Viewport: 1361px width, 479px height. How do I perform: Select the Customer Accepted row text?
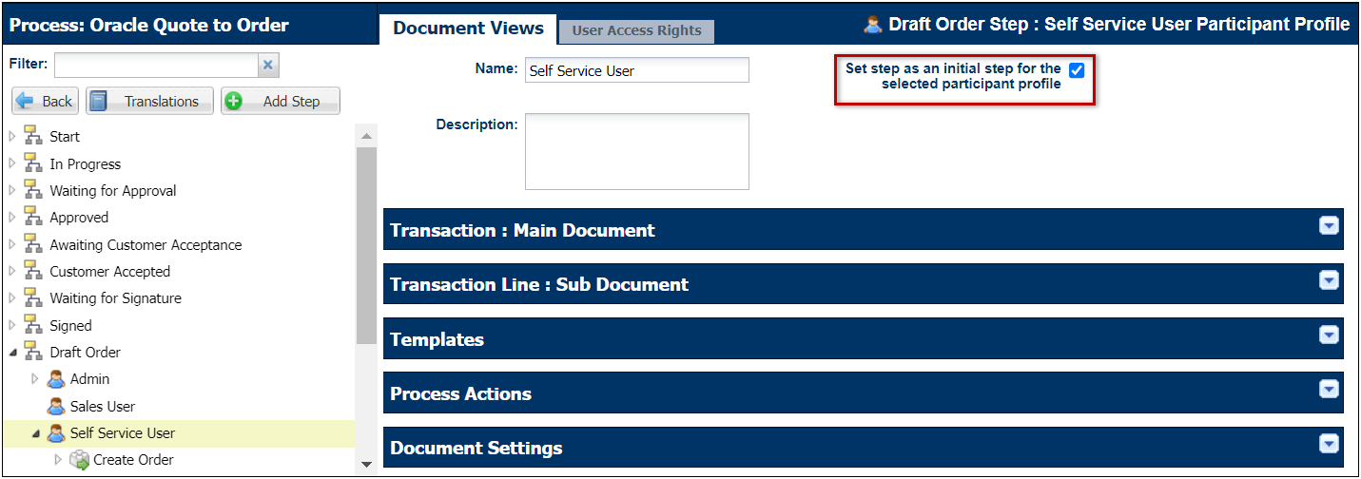click(110, 271)
